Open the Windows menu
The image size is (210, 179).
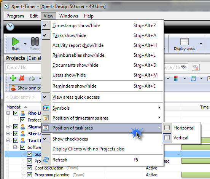click(68, 16)
